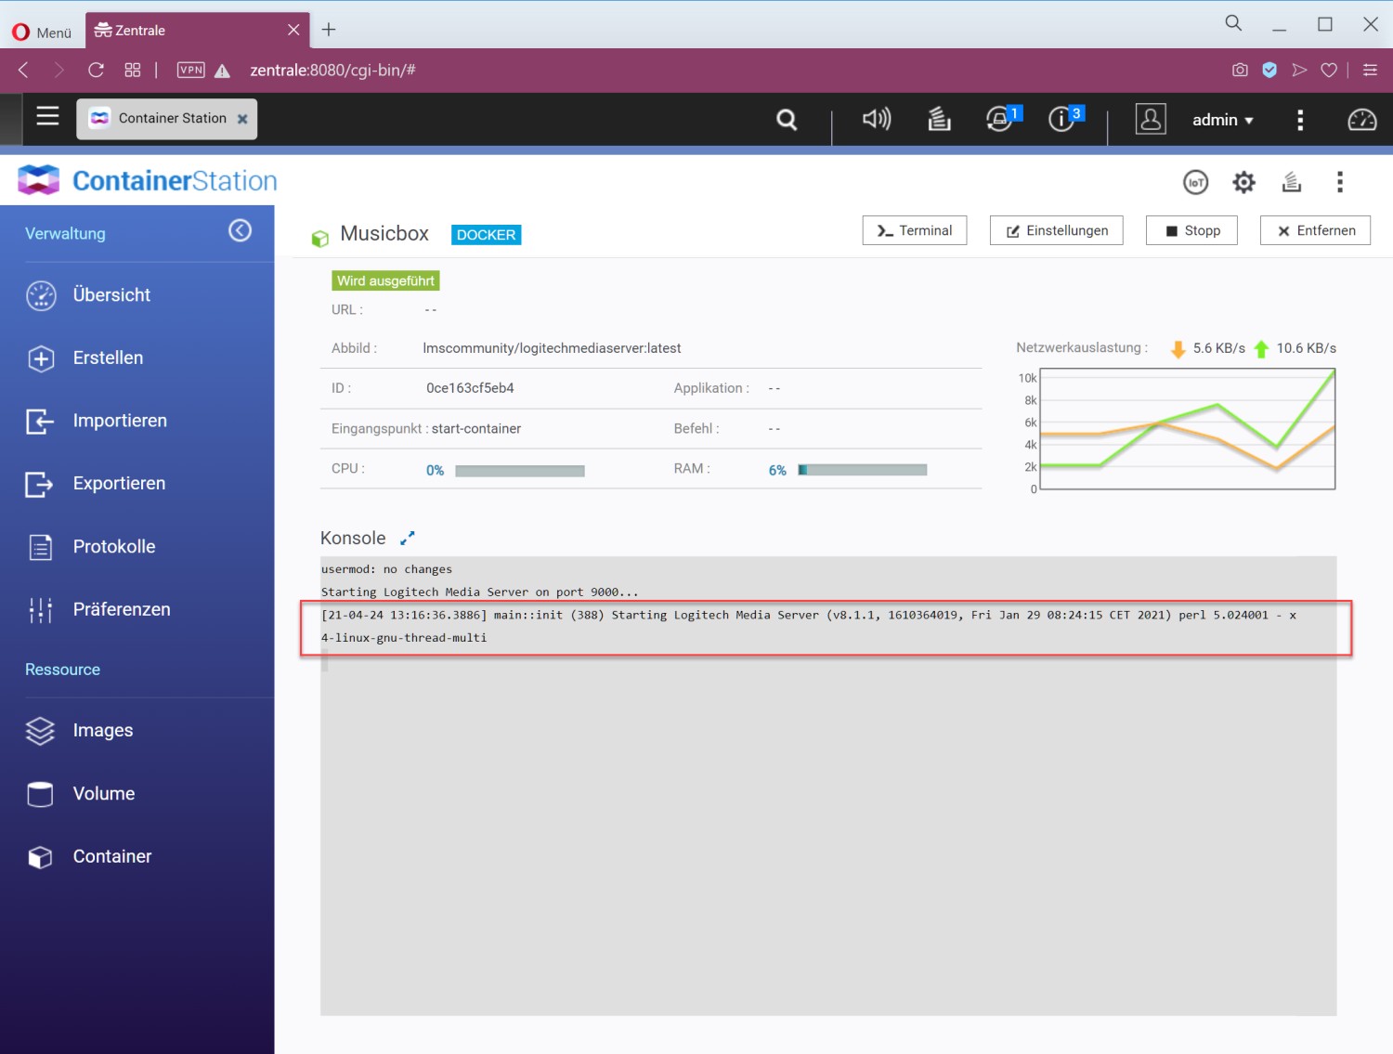
Task: Click the security warning triangle icon
Action: (222, 71)
